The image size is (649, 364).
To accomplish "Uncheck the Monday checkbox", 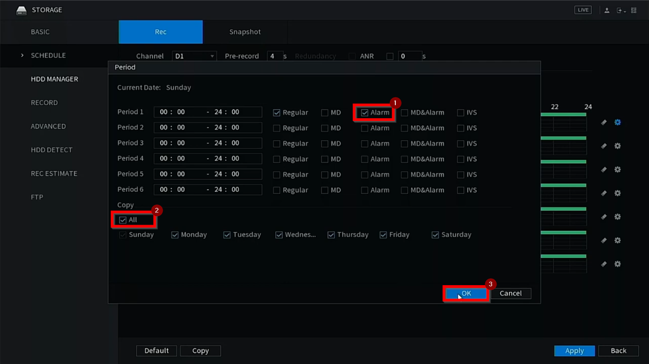I will (175, 235).
